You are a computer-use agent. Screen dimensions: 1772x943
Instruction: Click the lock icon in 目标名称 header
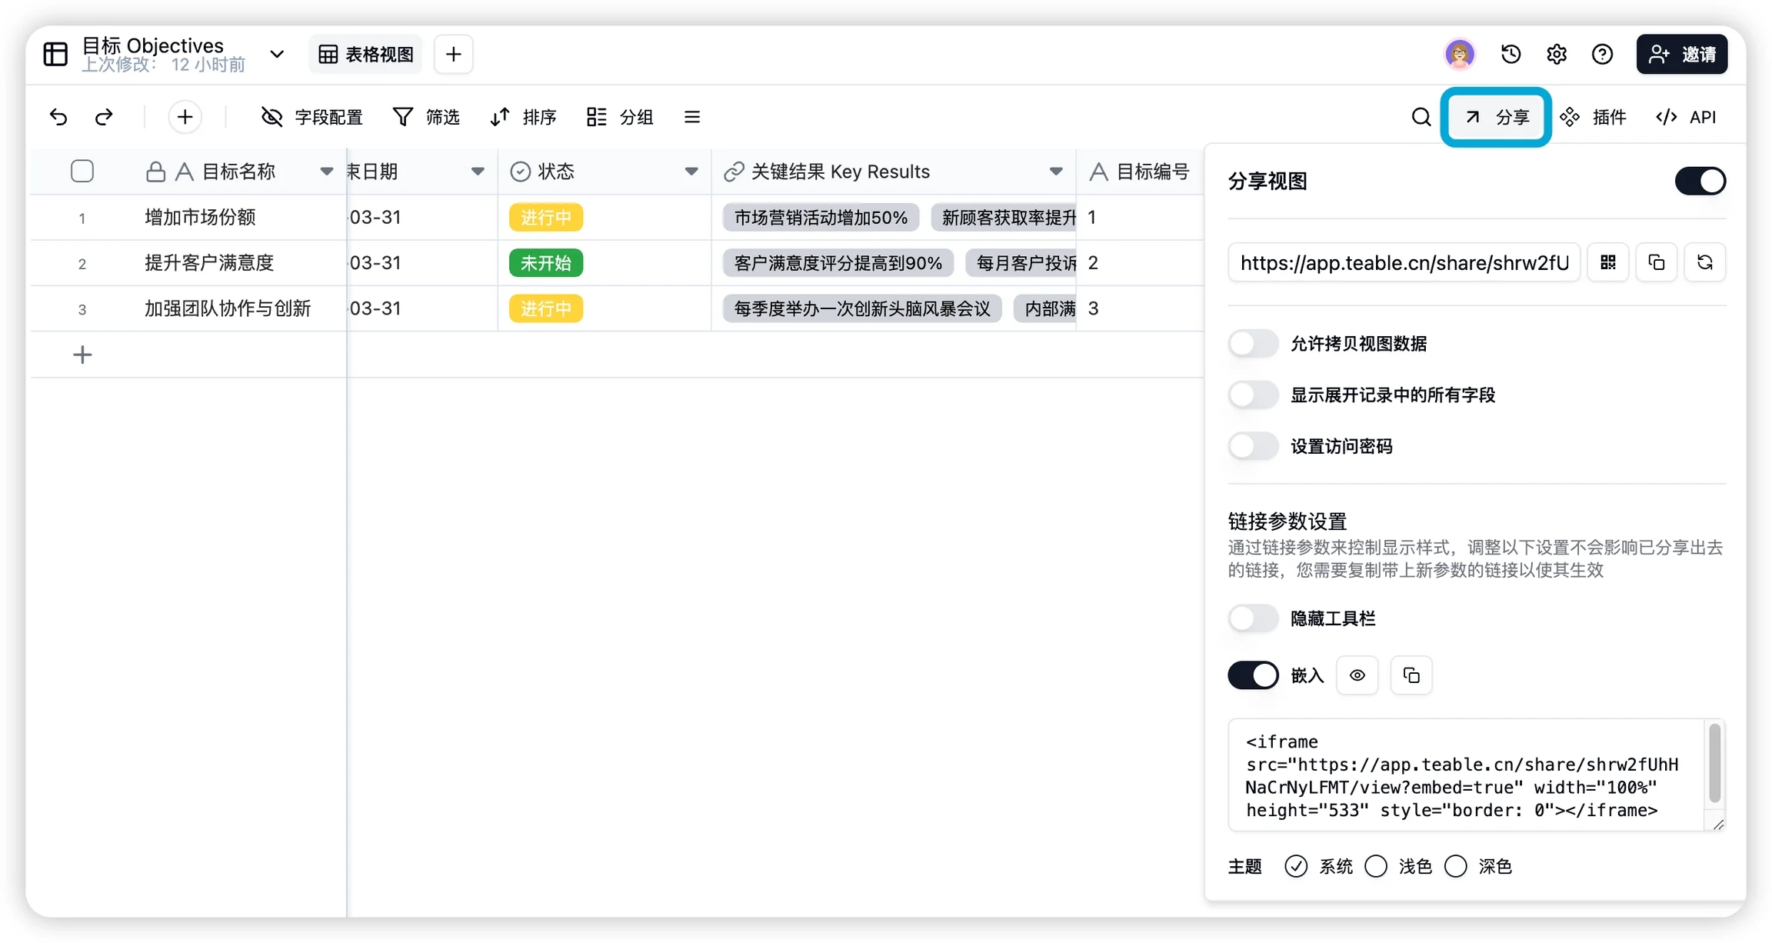(x=155, y=172)
